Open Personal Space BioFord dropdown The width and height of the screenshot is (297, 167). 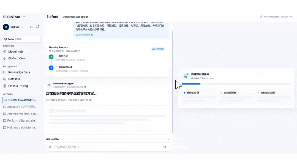coord(276,17)
